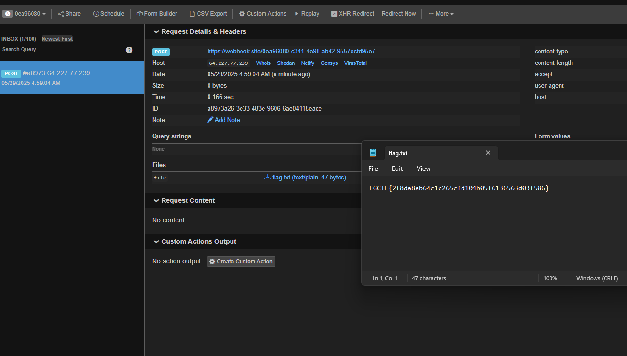627x356 pixels.
Task: Open Custom Actions in the toolbar
Action: click(263, 14)
